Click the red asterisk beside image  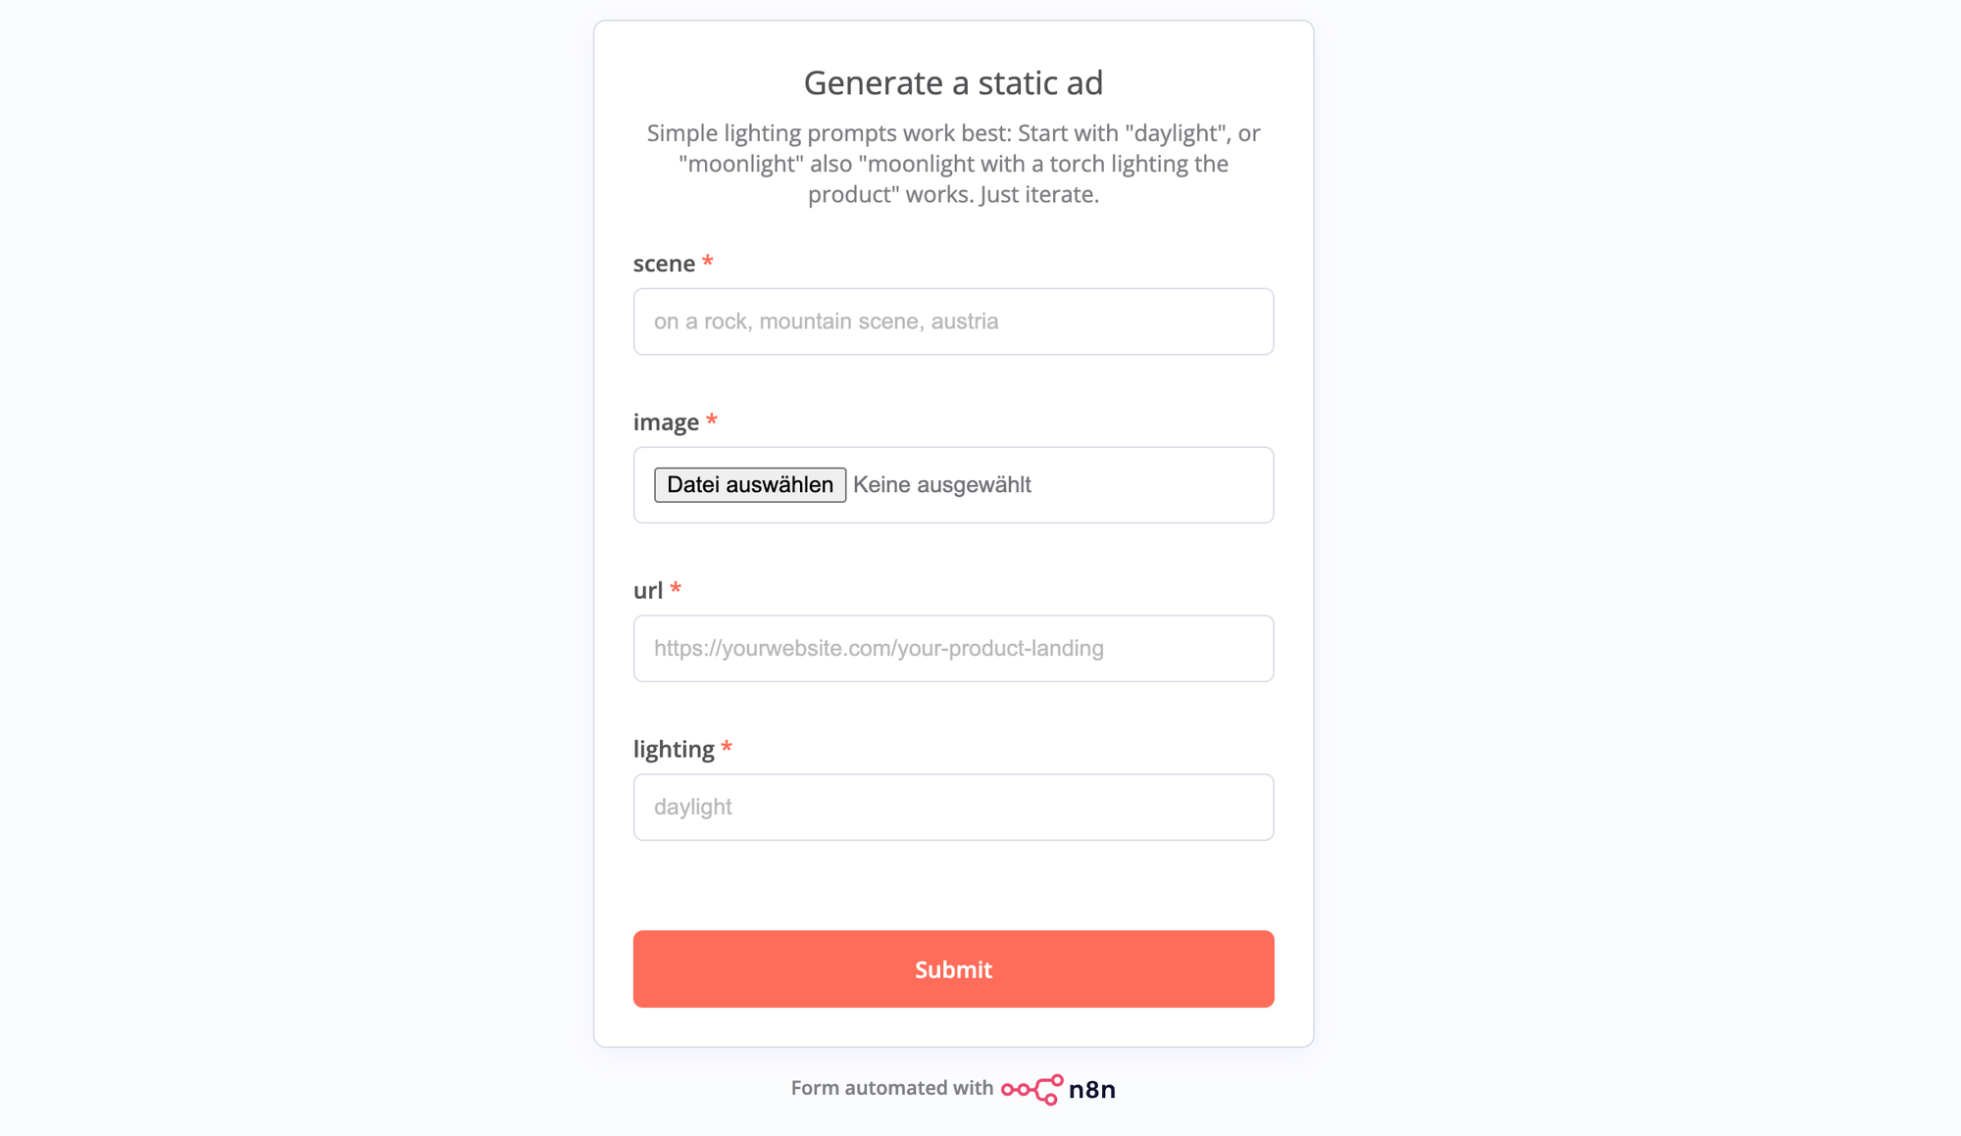(x=712, y=420)
